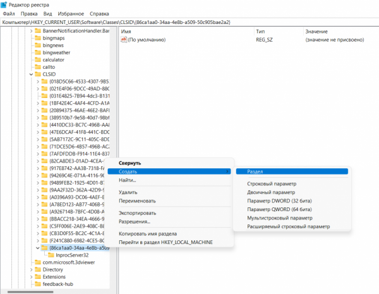This screenshot has width=379, height=294.
Task: Click the string value icon of (По умолчанию)
Action: [x=124, y=39]
